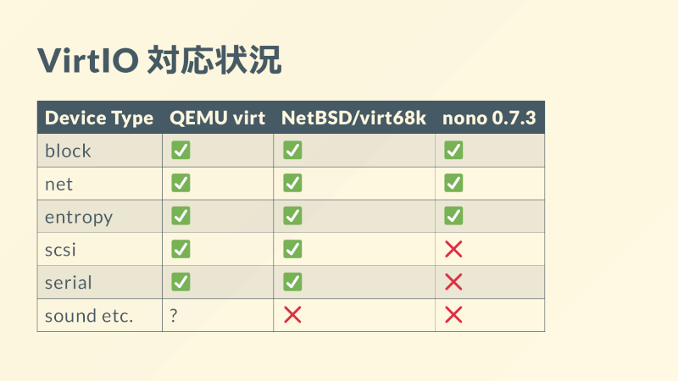Click the green check for scsi under NetBSD/virt68k
678x381 pixels.
[292, 249]
